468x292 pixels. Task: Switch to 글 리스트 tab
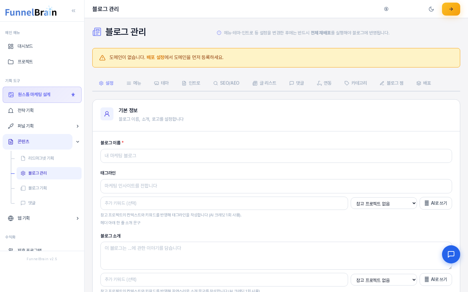[265, 83]
